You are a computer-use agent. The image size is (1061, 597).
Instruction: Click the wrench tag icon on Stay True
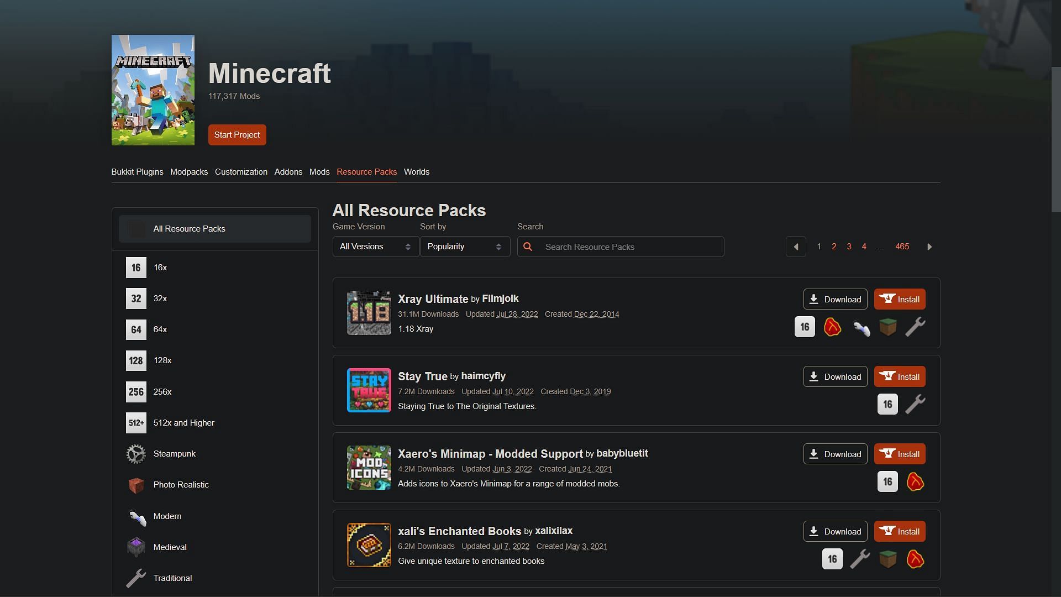(x=916, y=404)
